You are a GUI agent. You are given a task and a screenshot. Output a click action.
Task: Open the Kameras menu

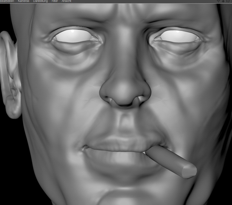[x=24, y=1]
